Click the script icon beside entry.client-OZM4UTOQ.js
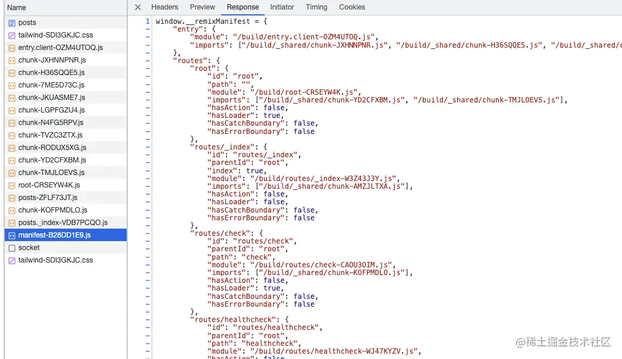 click(x=12, y=48)
